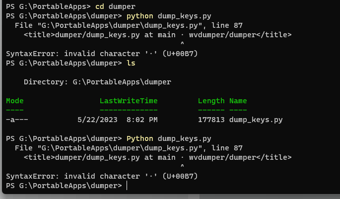The image size is (340, 199).
Task: Click the final "PS G:\PortableApps\dumper>" prompt text
Action: (64, 186)
